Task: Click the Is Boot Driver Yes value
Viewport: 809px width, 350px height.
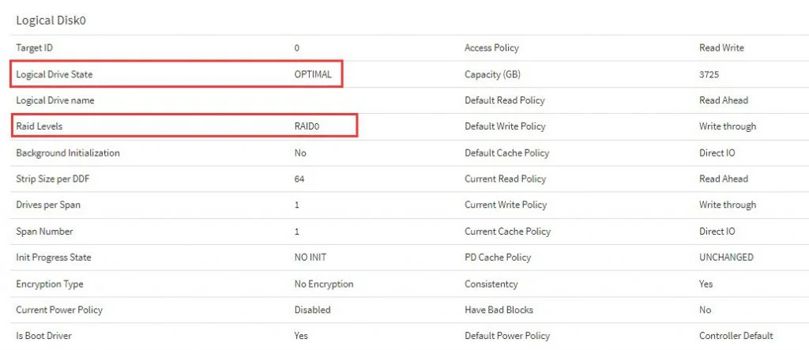Action: [301, 336]
